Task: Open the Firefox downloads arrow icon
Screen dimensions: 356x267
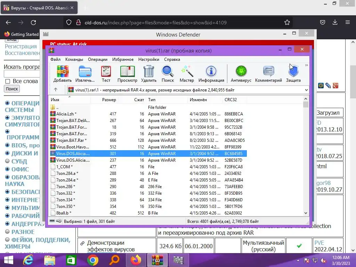Action: [335, 22]
